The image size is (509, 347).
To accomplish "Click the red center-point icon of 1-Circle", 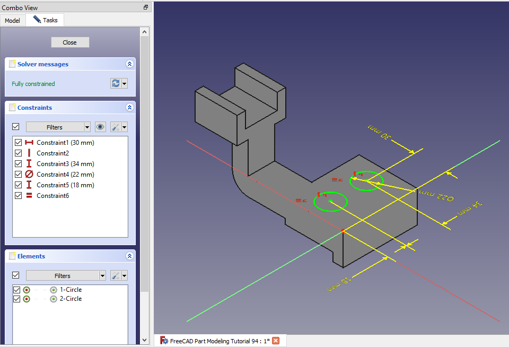I will pyautogui.click(x=27, y=290).
